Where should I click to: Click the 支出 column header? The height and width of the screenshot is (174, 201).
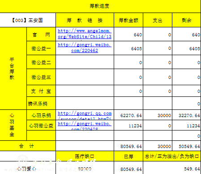click(x=158, y=20)
